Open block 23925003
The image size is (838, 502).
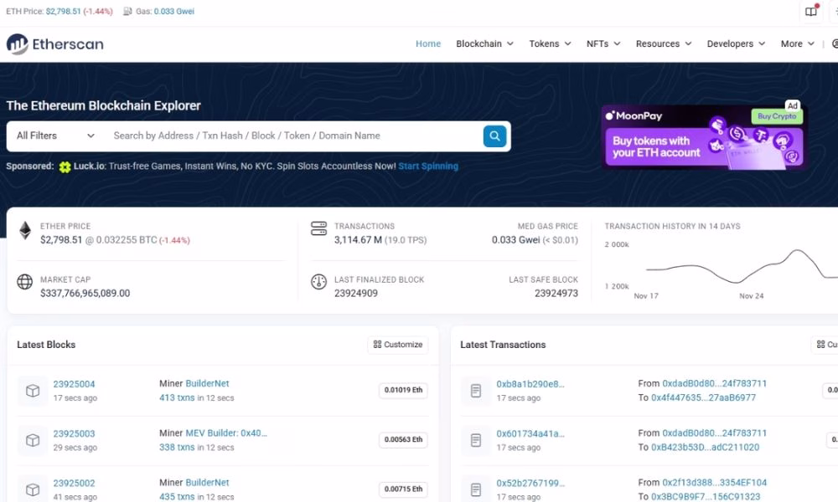(74, 433)
